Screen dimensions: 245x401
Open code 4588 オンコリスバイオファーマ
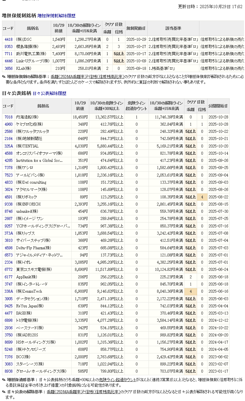pos(9,153)
